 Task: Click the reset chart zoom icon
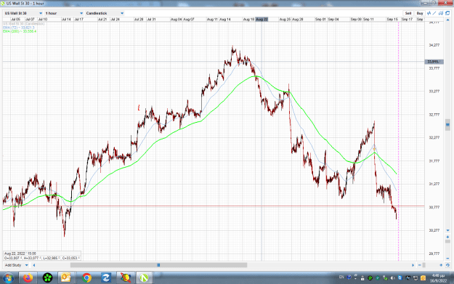(447, 265)
